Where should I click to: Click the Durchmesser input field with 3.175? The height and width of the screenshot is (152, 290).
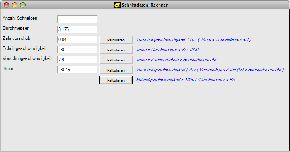tap(77, 29)
